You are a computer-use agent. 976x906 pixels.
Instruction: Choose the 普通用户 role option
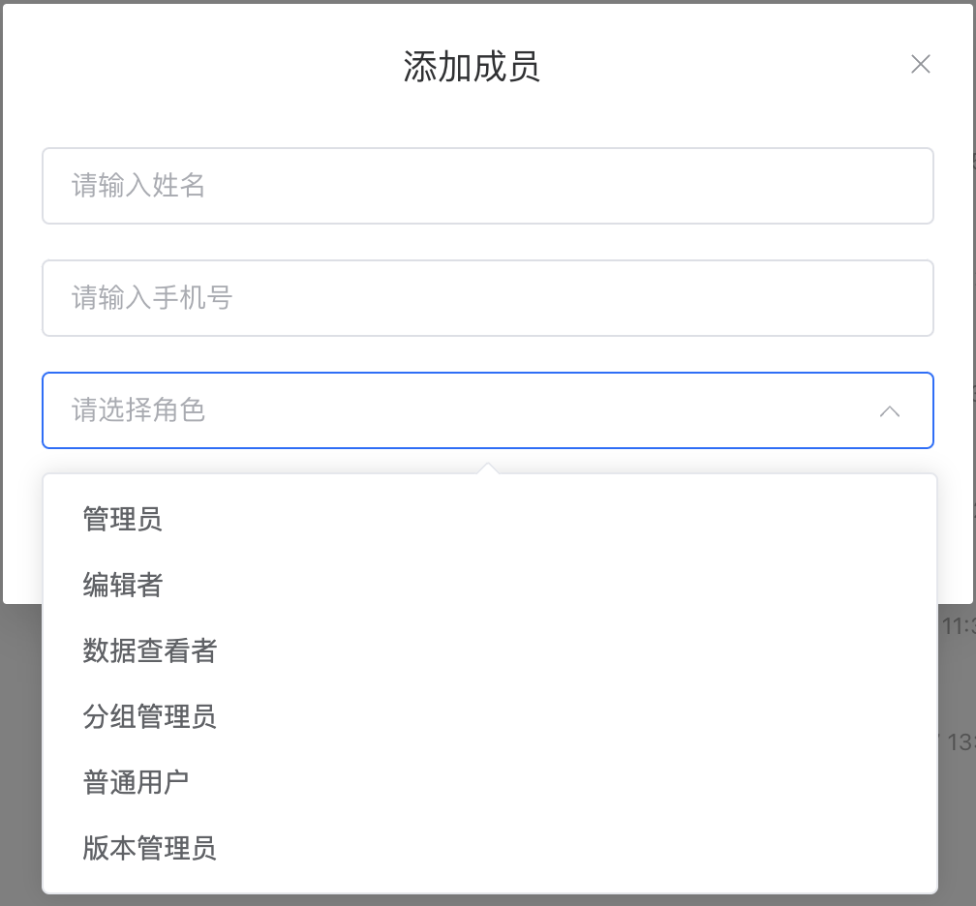489,782
